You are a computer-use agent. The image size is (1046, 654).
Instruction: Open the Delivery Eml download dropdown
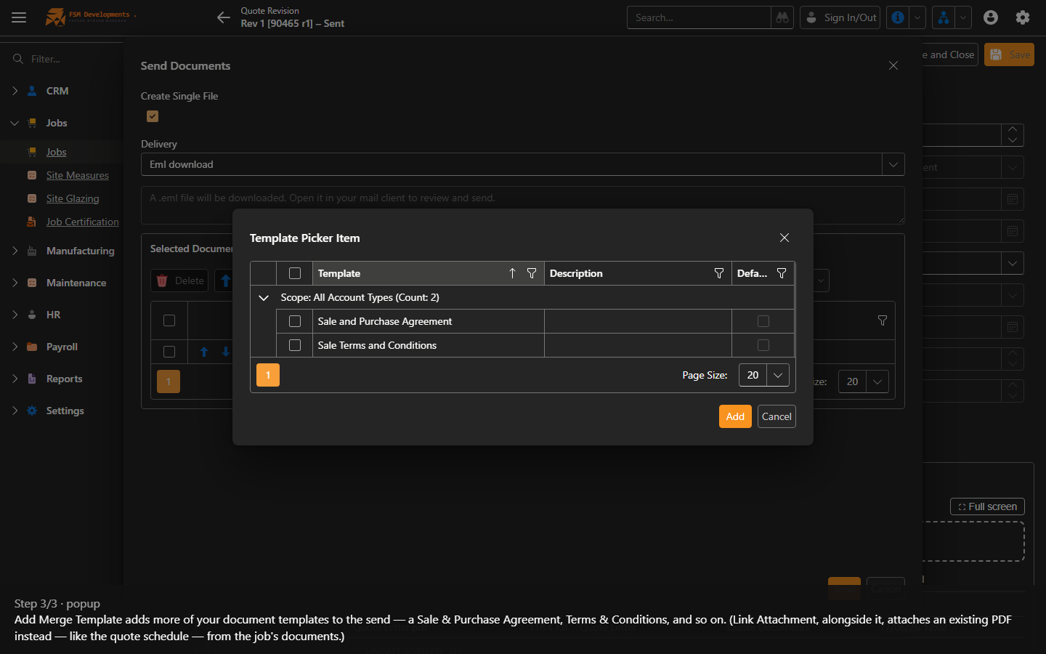point(893,164)
